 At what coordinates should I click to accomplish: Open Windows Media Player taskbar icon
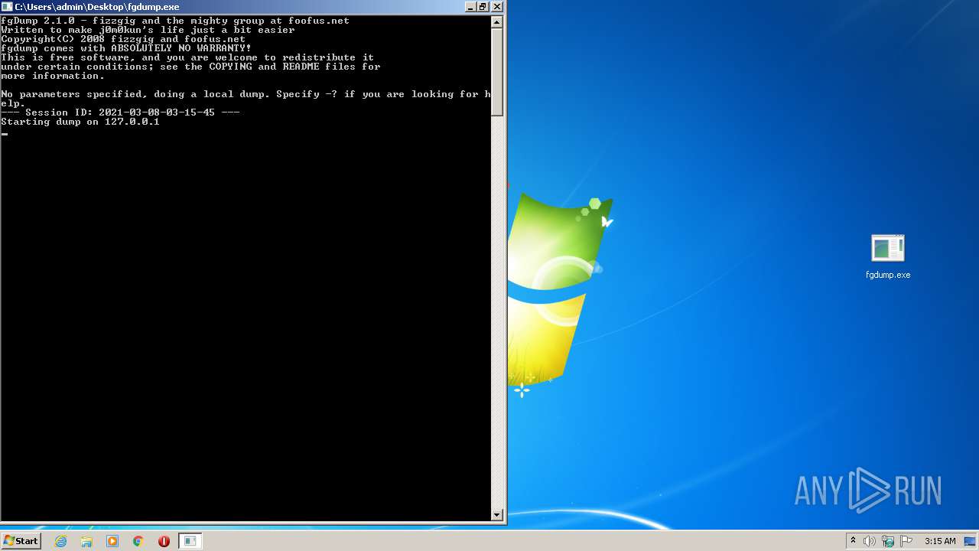112,541
